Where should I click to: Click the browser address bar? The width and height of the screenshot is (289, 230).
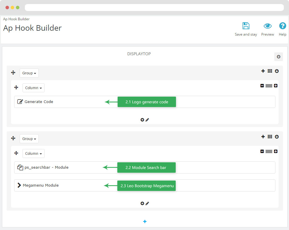154,8
